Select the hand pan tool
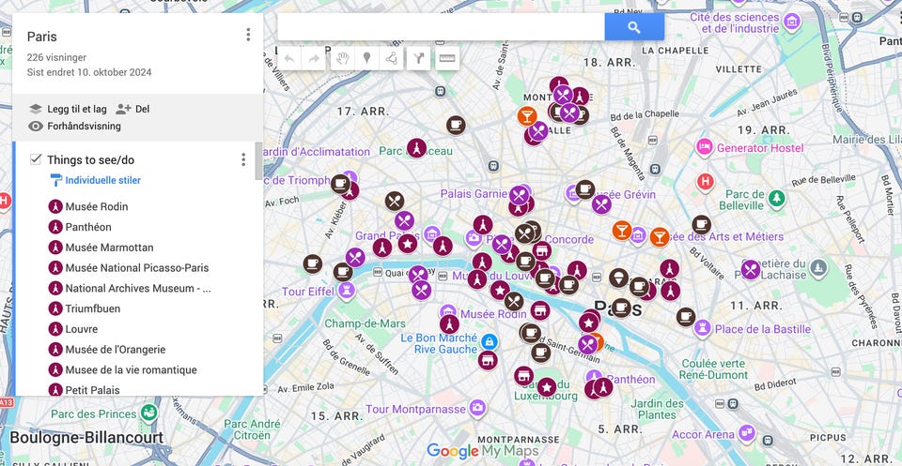 click(x=343, y=58)
